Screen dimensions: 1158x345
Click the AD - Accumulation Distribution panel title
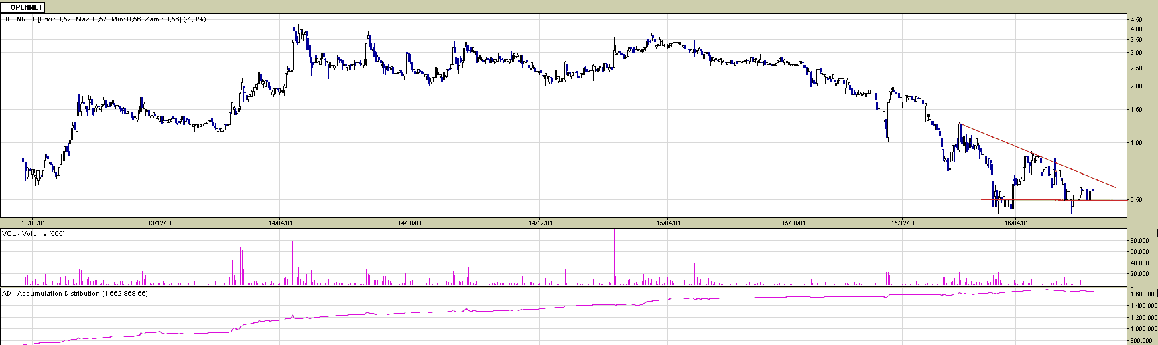pos(75,293)
